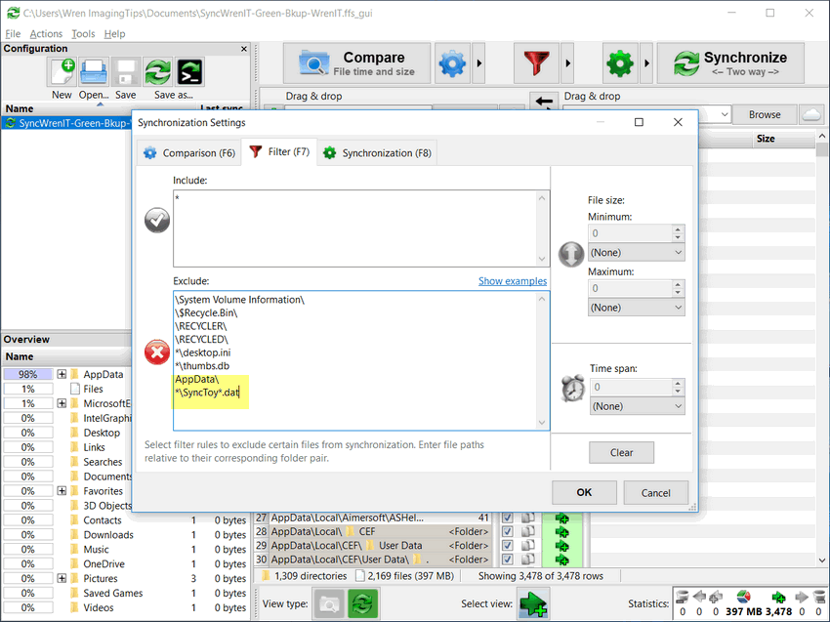Open the Time span unit dropdown

tap(636, 406)
